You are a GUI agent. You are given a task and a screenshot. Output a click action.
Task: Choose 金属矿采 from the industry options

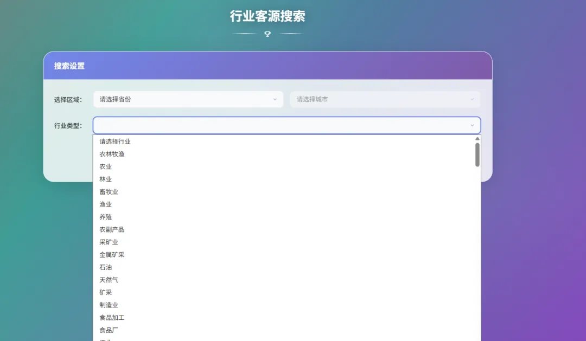tap(112, 254)
